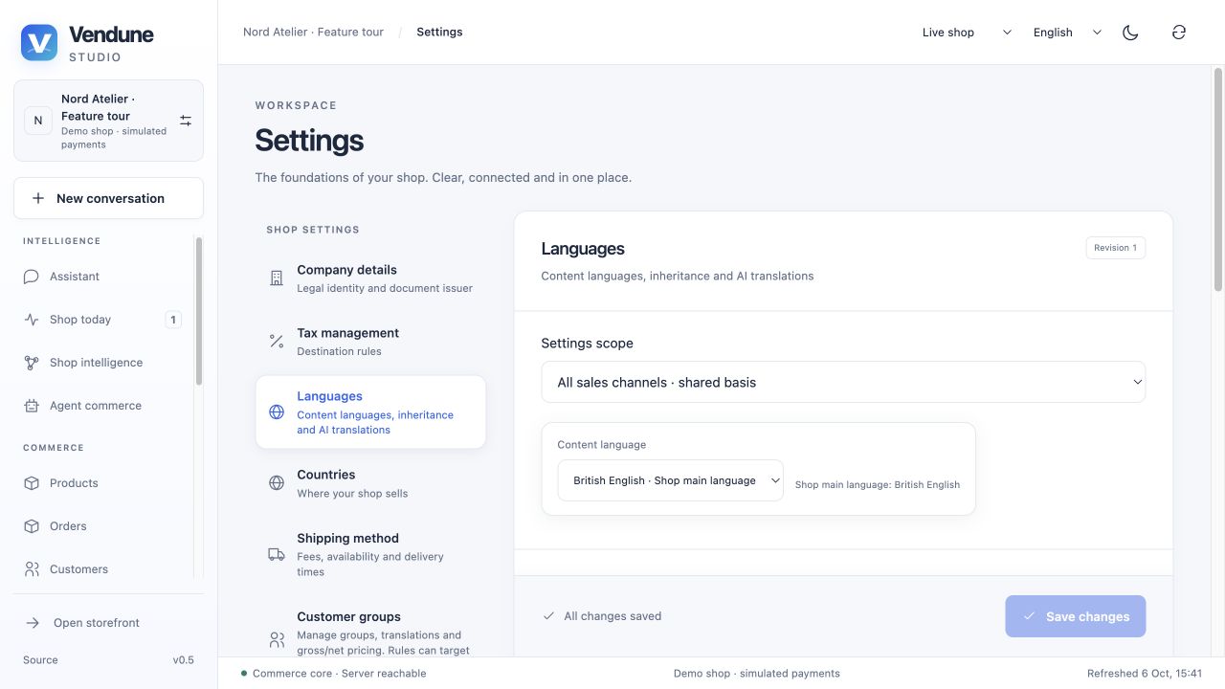1225x689 pixels.
Task: Click the All changes saved status
Action: (x=602, y=616)
